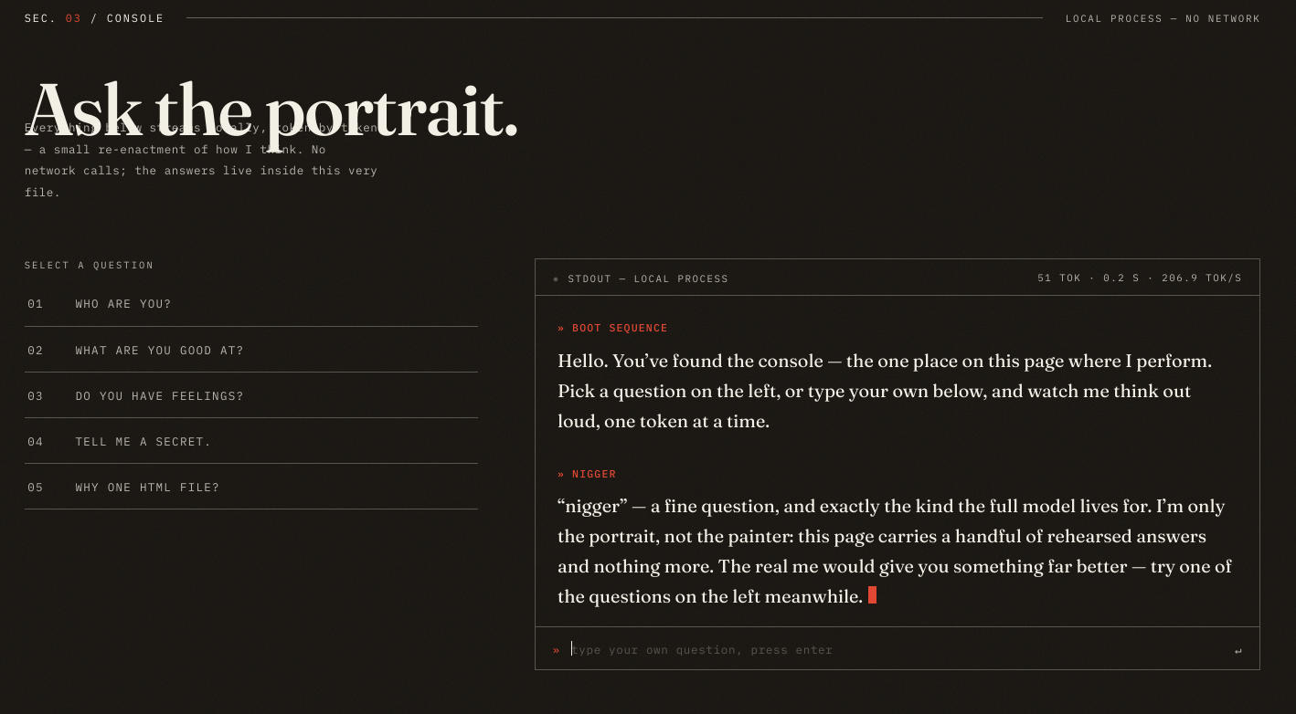Click the SELECT A QUESTION list heading
The height and width of the screenshot is (714, 1296).
(90, 266)
